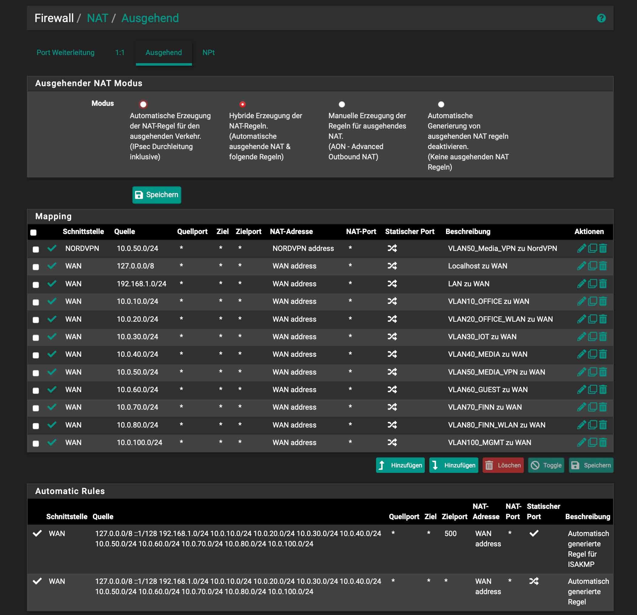Delete the VLAN100_MGMT zu WAN rule
The width and height of the screenshot is (637, 615).
pos(603,442)
